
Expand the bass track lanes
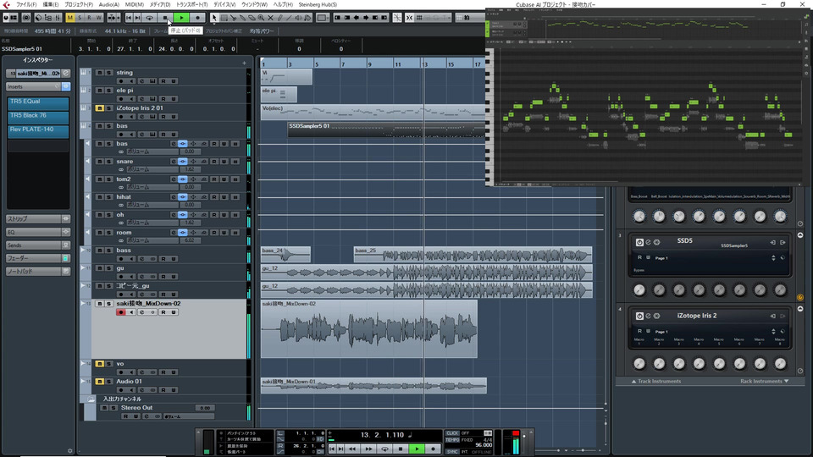point(84,251)
